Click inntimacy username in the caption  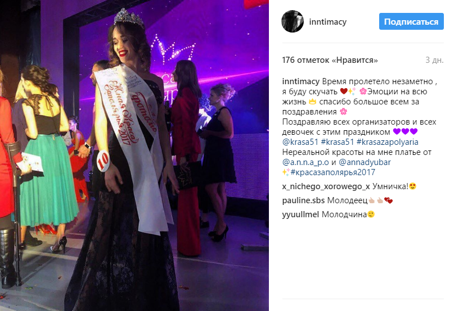(x=300, y=81)
